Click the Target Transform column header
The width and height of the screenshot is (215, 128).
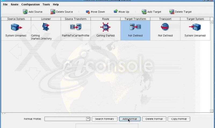coord(135,19)
